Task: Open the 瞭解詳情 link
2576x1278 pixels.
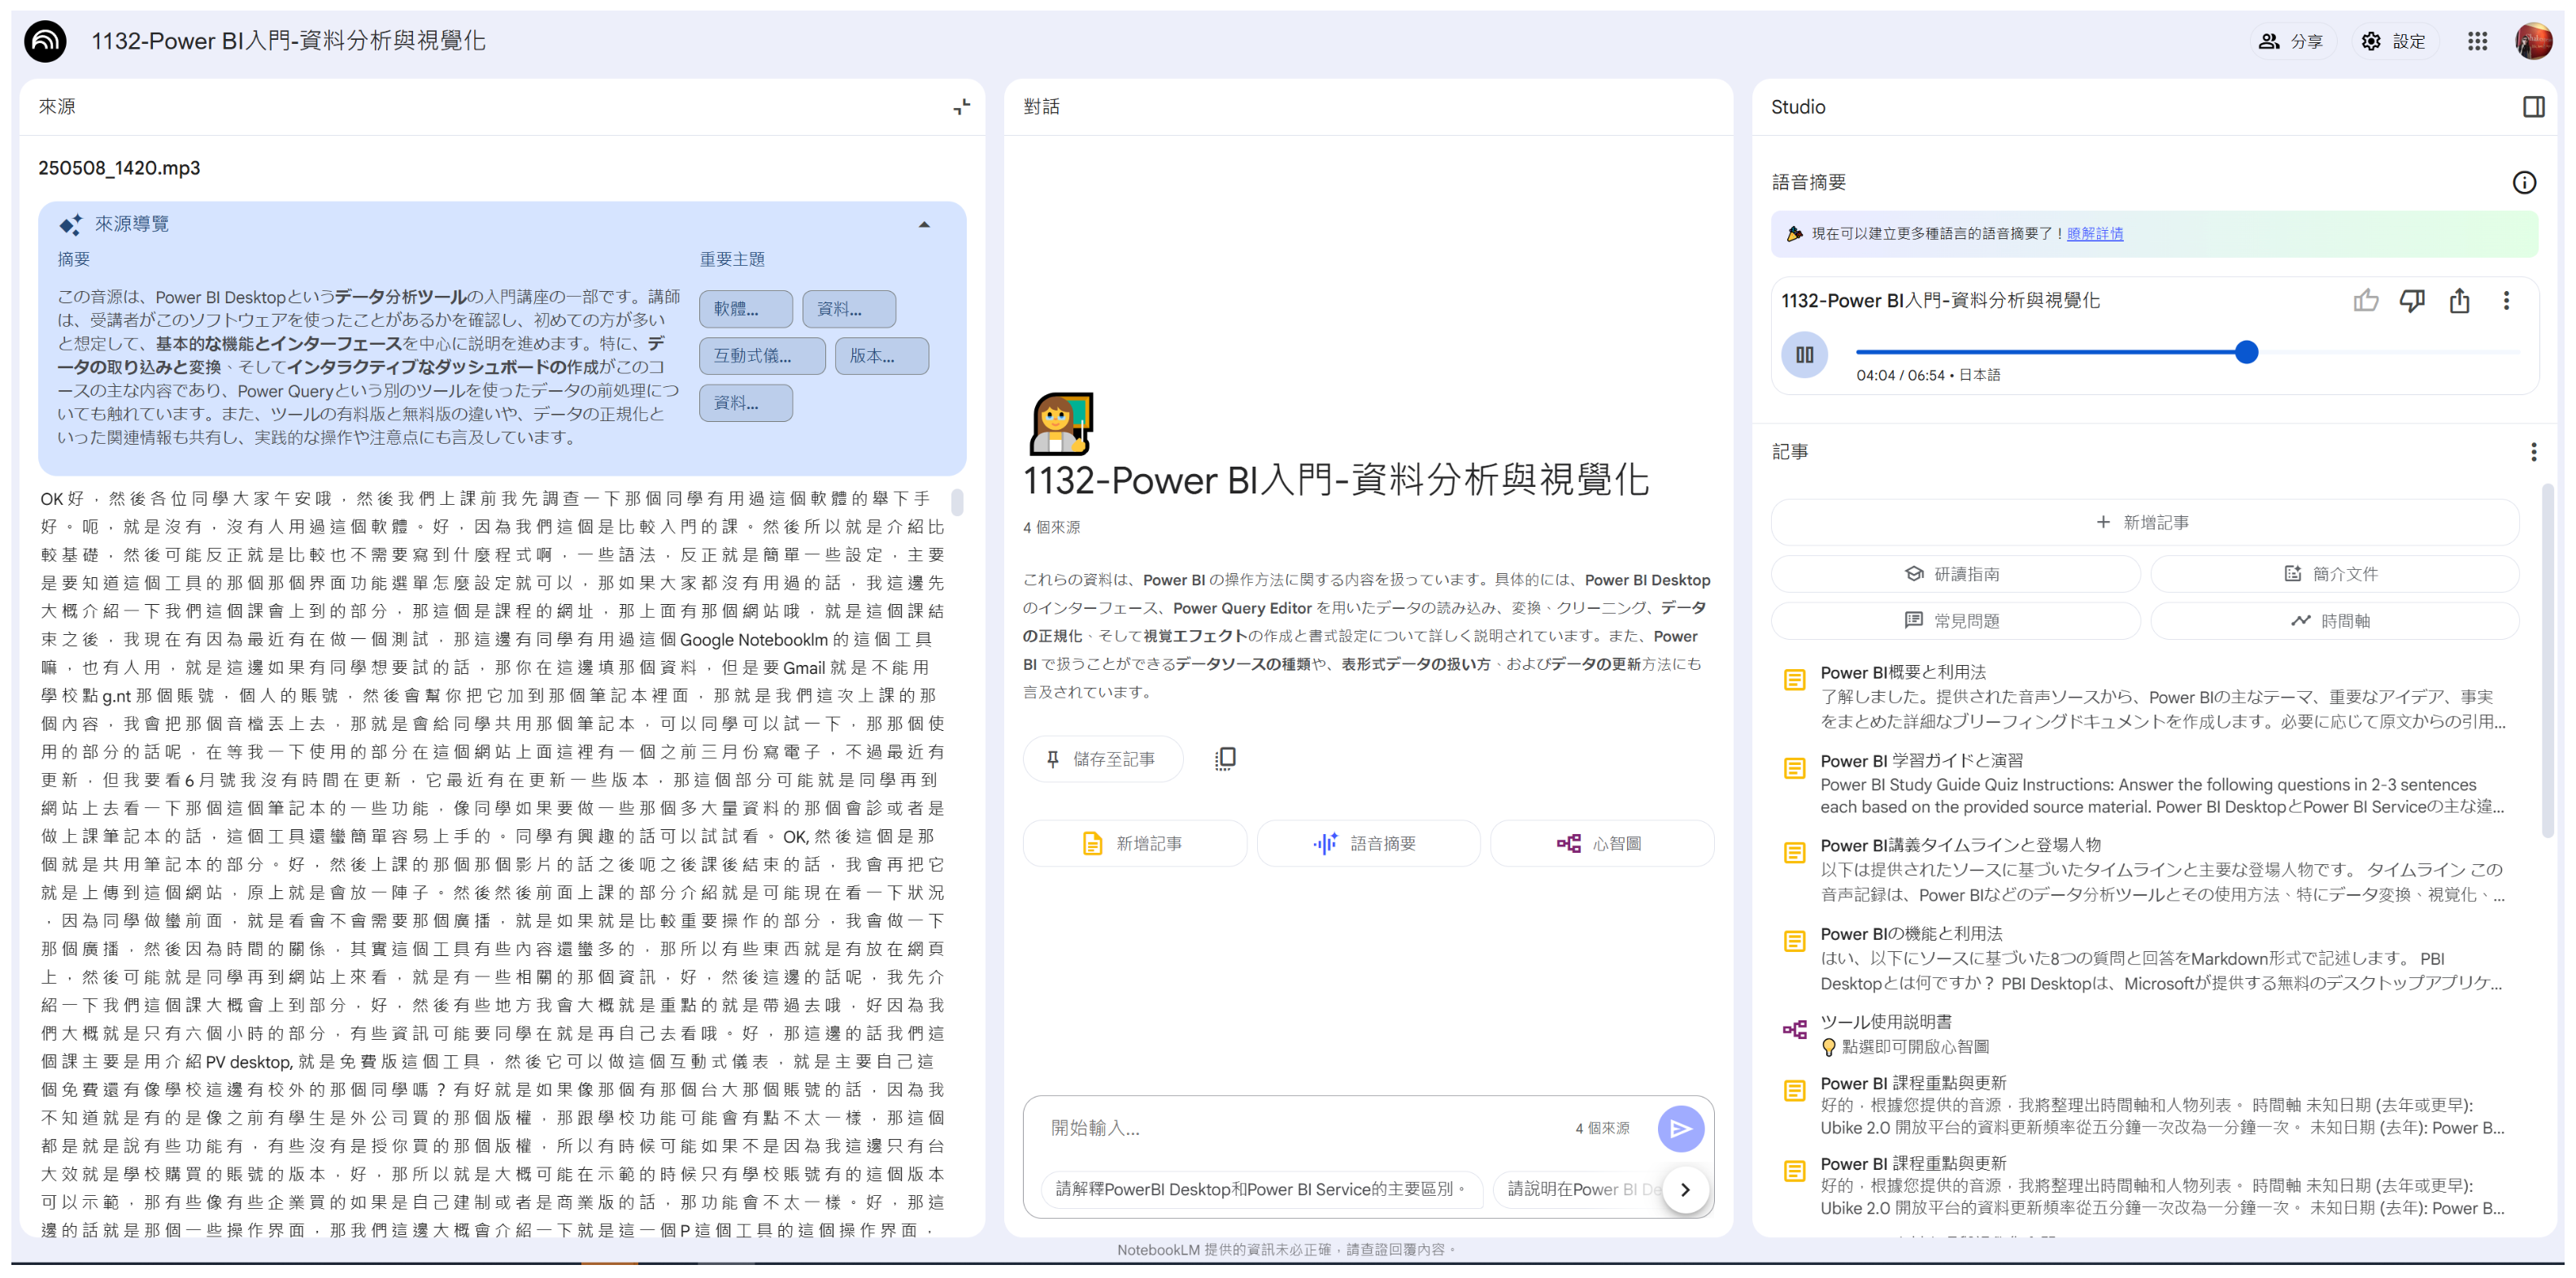Action: coord(2094,234)
